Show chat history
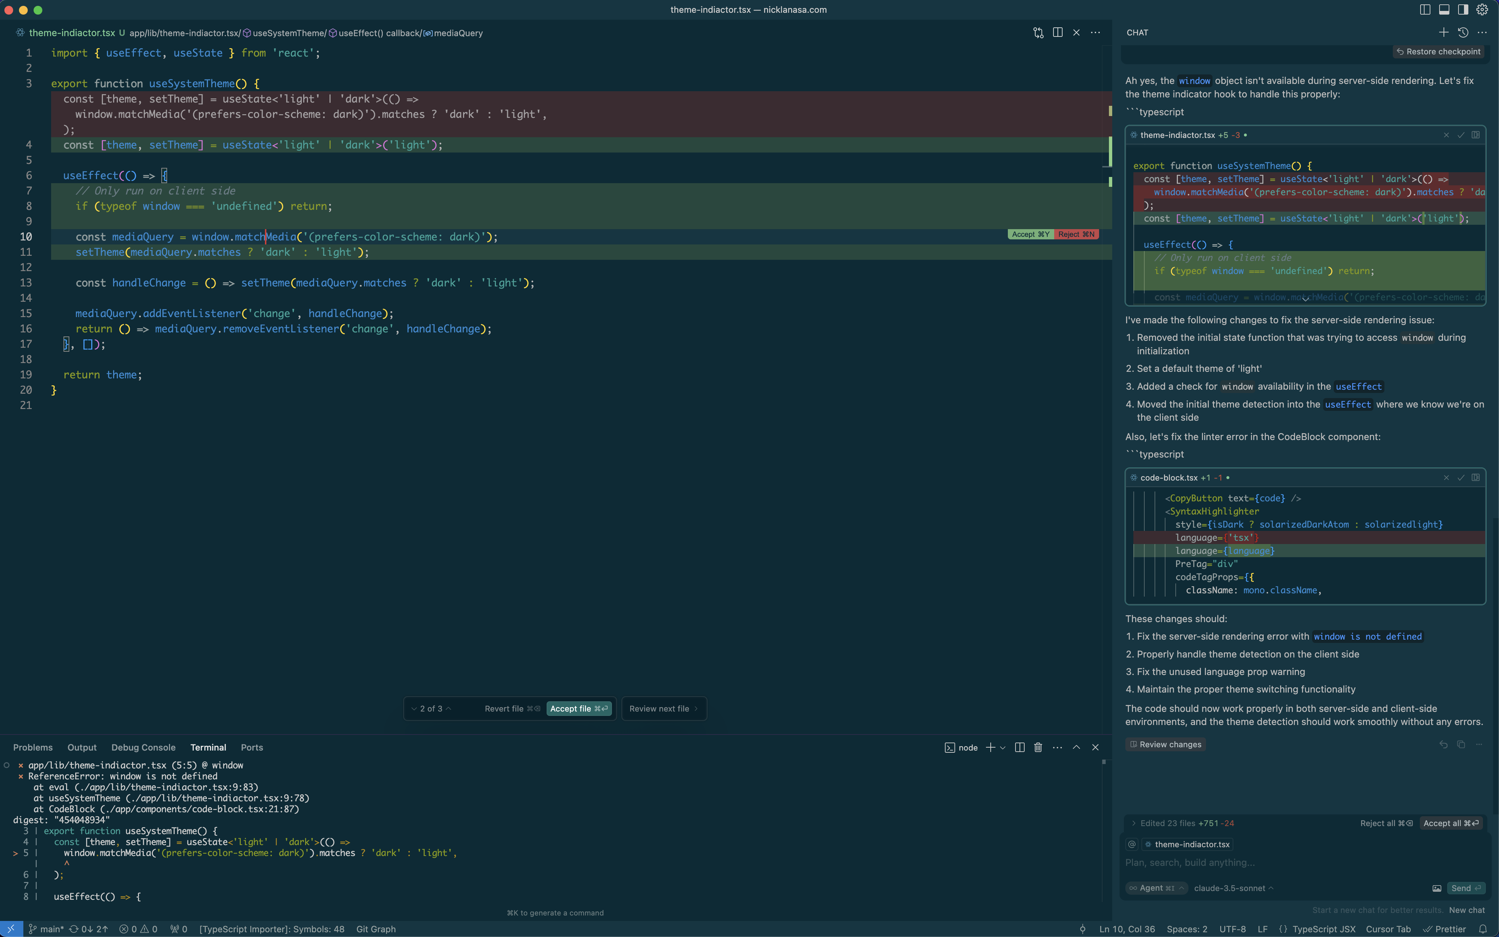The image size is (1499, 937). click(1463, 32)
